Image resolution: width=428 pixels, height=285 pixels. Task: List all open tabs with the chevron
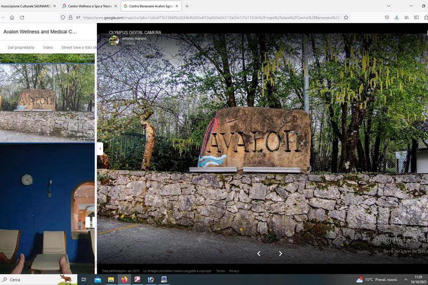[x=388, y=6]
